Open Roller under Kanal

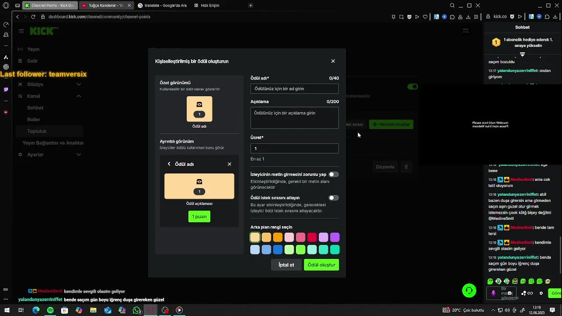coord(33,119)
